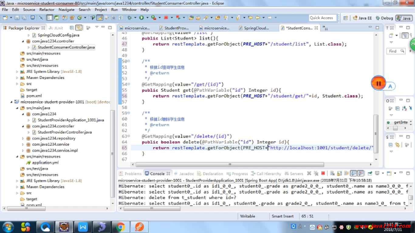
Task: Toggle Show Console on standard output change
Action: coord(353,174)
